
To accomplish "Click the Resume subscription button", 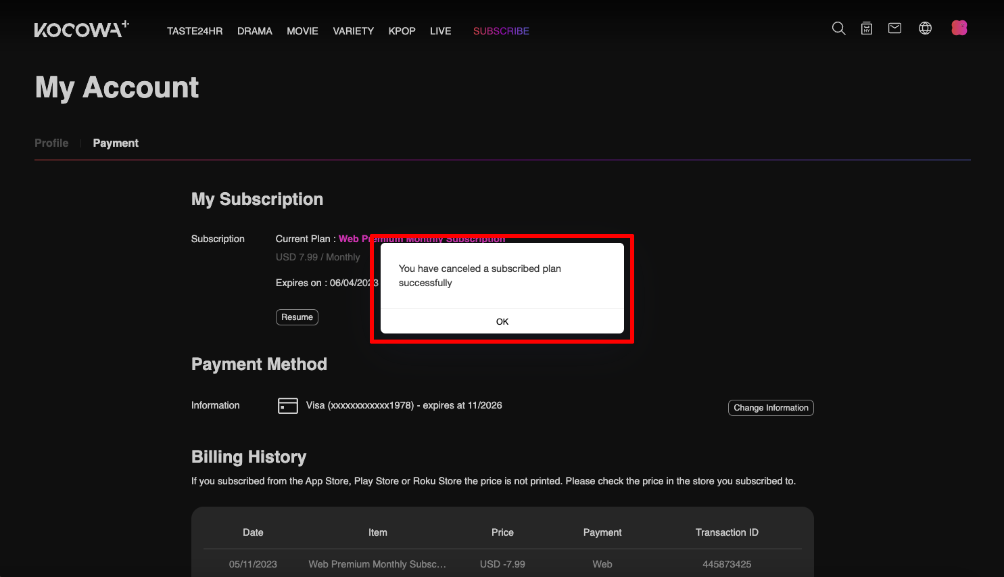I will (x=297, y=317).
